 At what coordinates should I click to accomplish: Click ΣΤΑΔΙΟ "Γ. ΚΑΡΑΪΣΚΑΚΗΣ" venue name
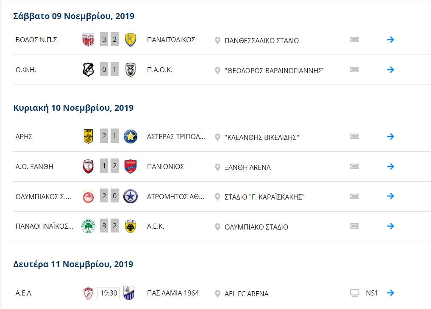point(264,197)
